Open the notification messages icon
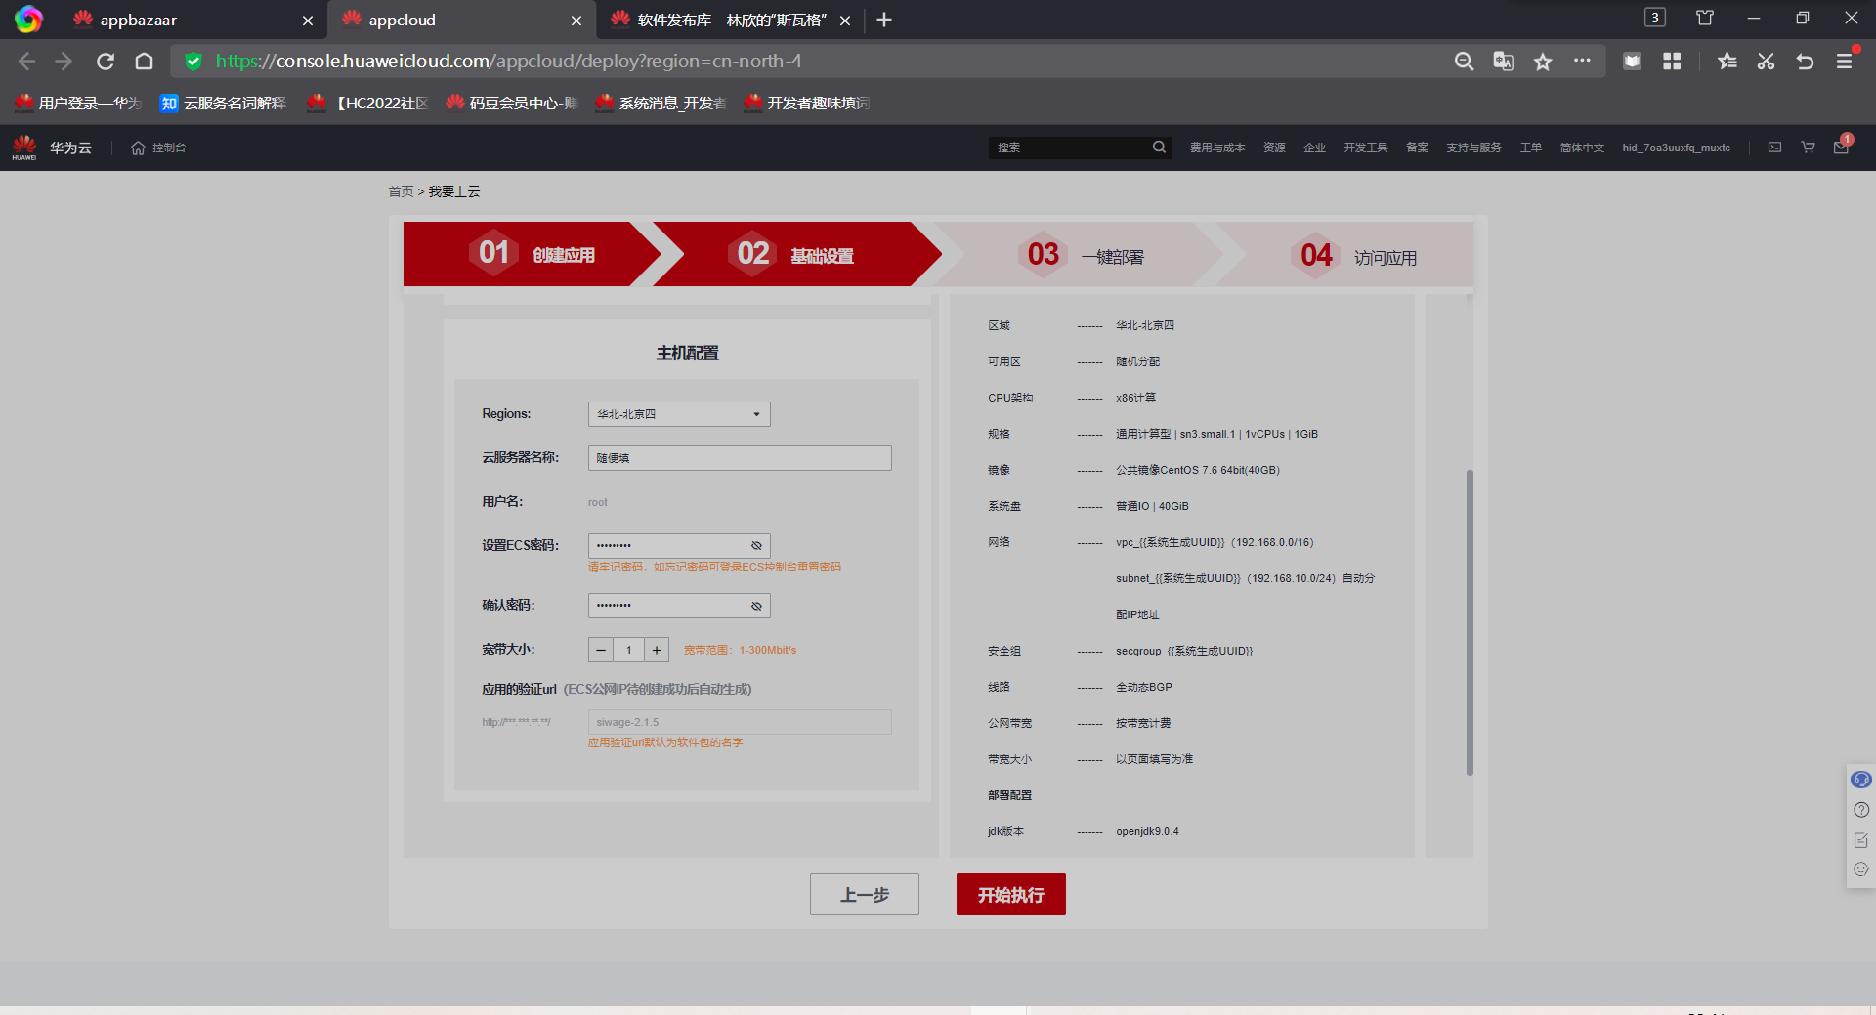Screen dimensions: 1876x1015 point(1841,148)
